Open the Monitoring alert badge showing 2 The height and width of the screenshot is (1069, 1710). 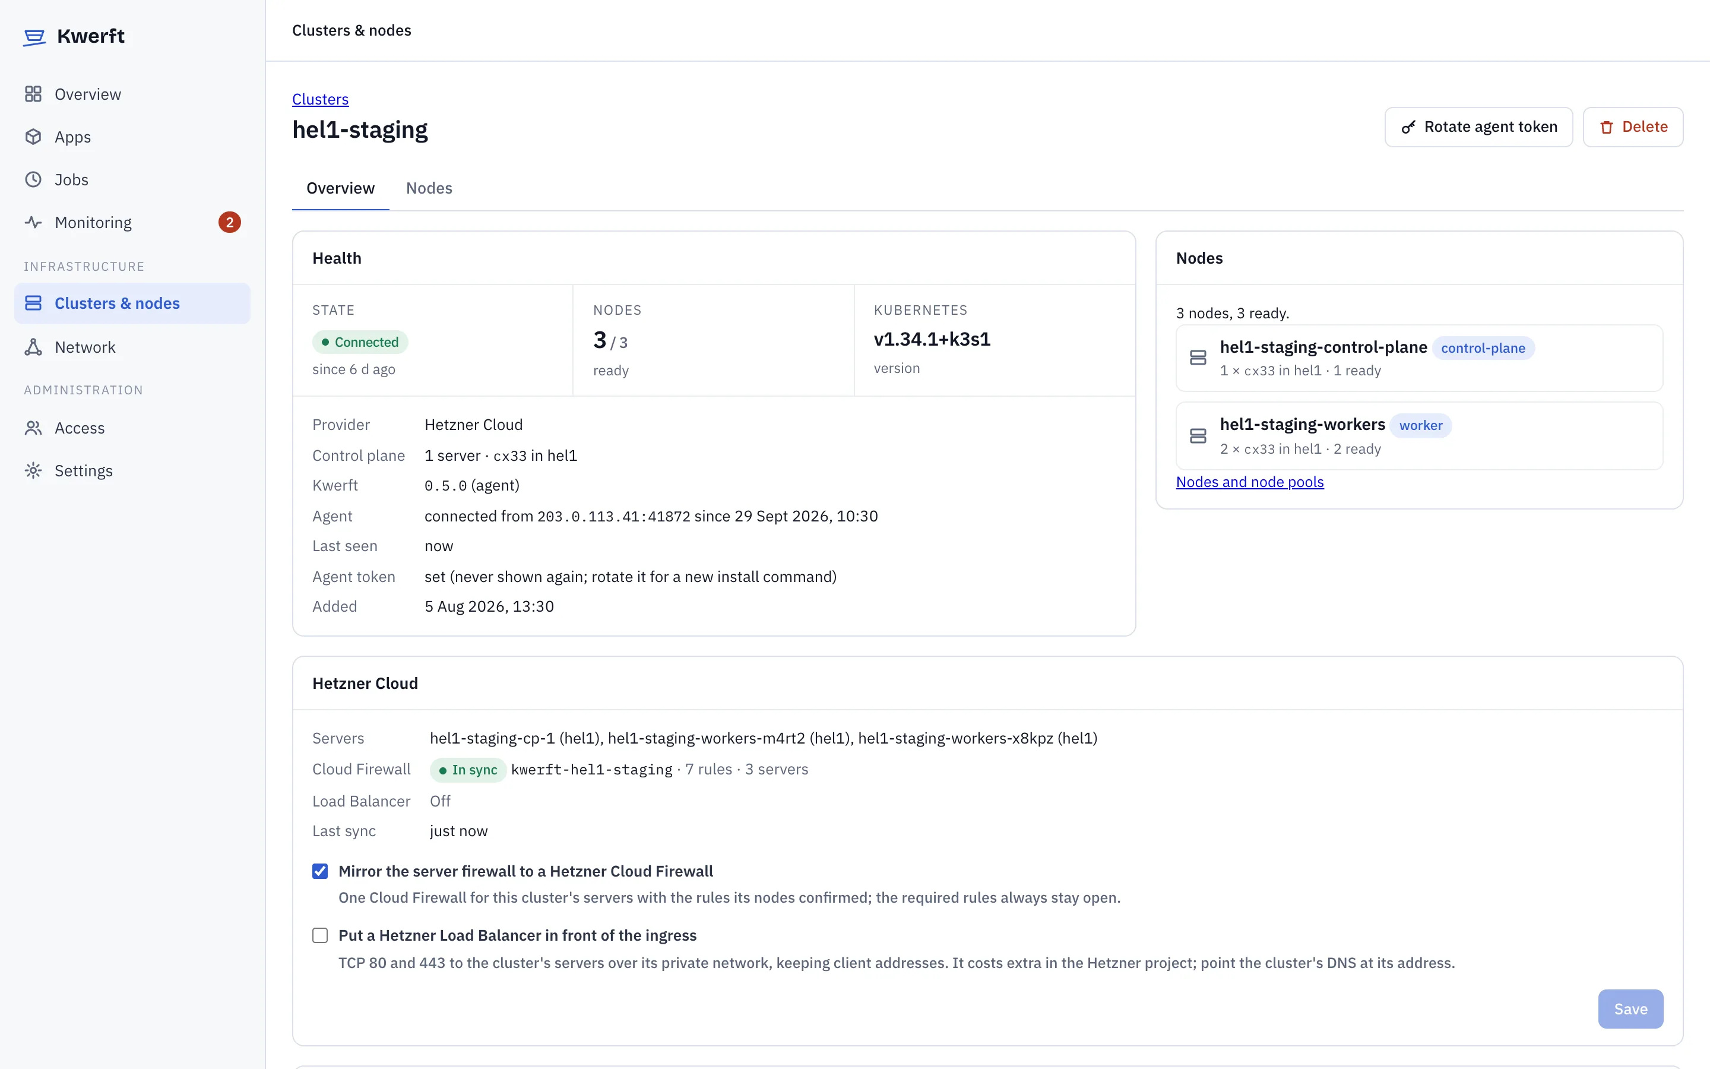230,222
